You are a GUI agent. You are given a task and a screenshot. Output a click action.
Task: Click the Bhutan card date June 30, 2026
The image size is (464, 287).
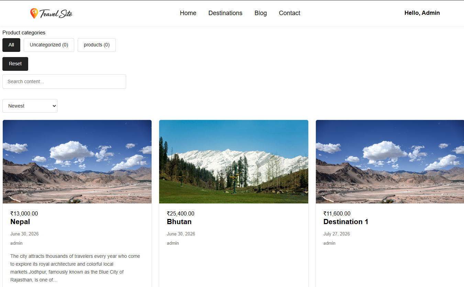tap(181, 234)
